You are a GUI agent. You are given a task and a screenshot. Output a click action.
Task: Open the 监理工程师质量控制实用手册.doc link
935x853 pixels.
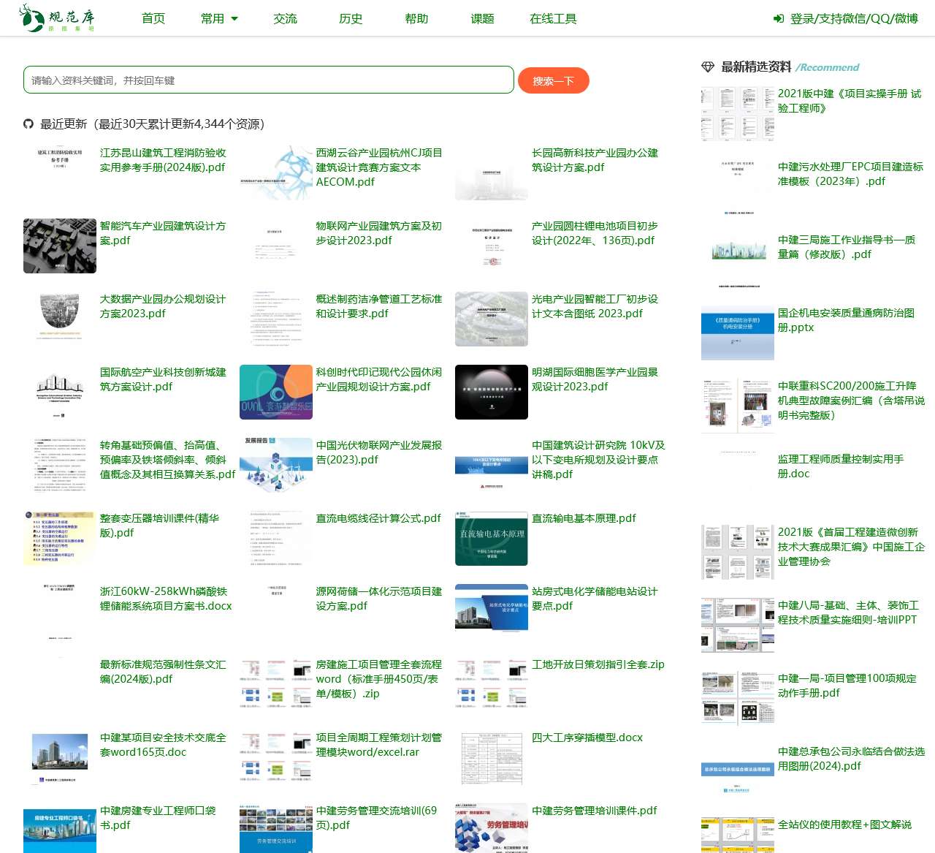[840, 466]
